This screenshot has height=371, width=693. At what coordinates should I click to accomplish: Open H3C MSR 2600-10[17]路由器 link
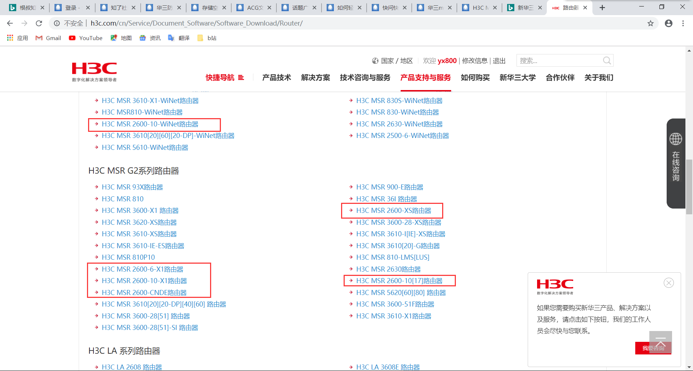400,281
